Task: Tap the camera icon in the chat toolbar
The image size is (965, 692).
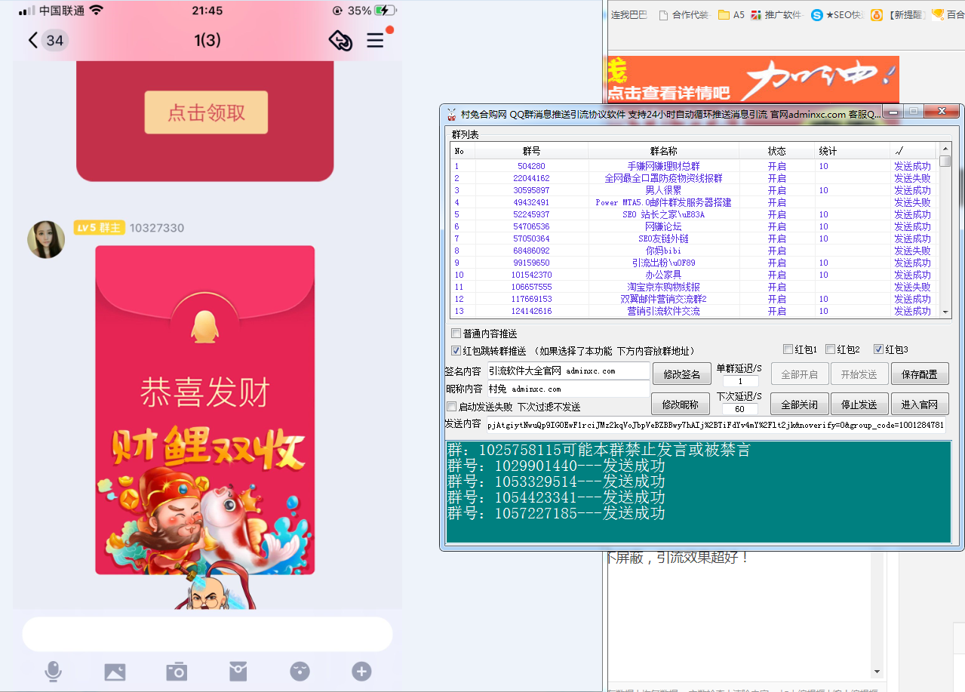Action: [176, 671]
